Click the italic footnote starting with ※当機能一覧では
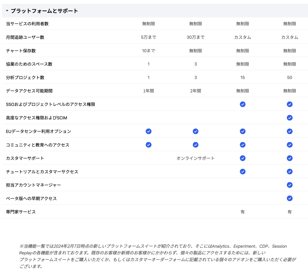 point(158,256)
